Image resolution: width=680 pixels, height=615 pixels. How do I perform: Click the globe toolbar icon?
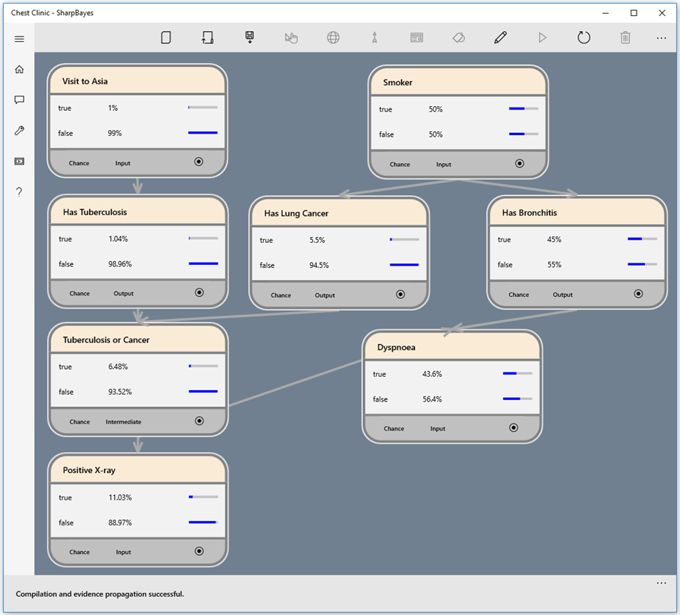[333, 38]
